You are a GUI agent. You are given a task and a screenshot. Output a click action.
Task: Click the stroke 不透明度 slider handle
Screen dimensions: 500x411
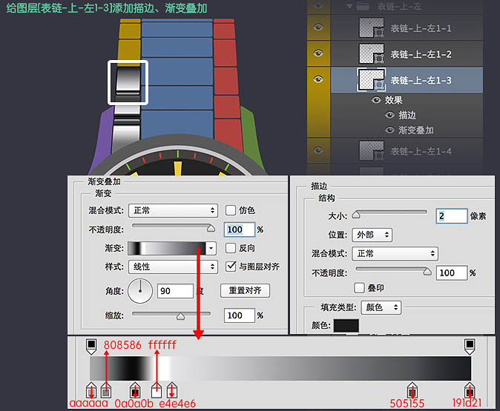tap(427, 272)
